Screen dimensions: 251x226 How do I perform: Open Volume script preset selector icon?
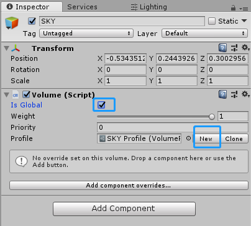234,94
